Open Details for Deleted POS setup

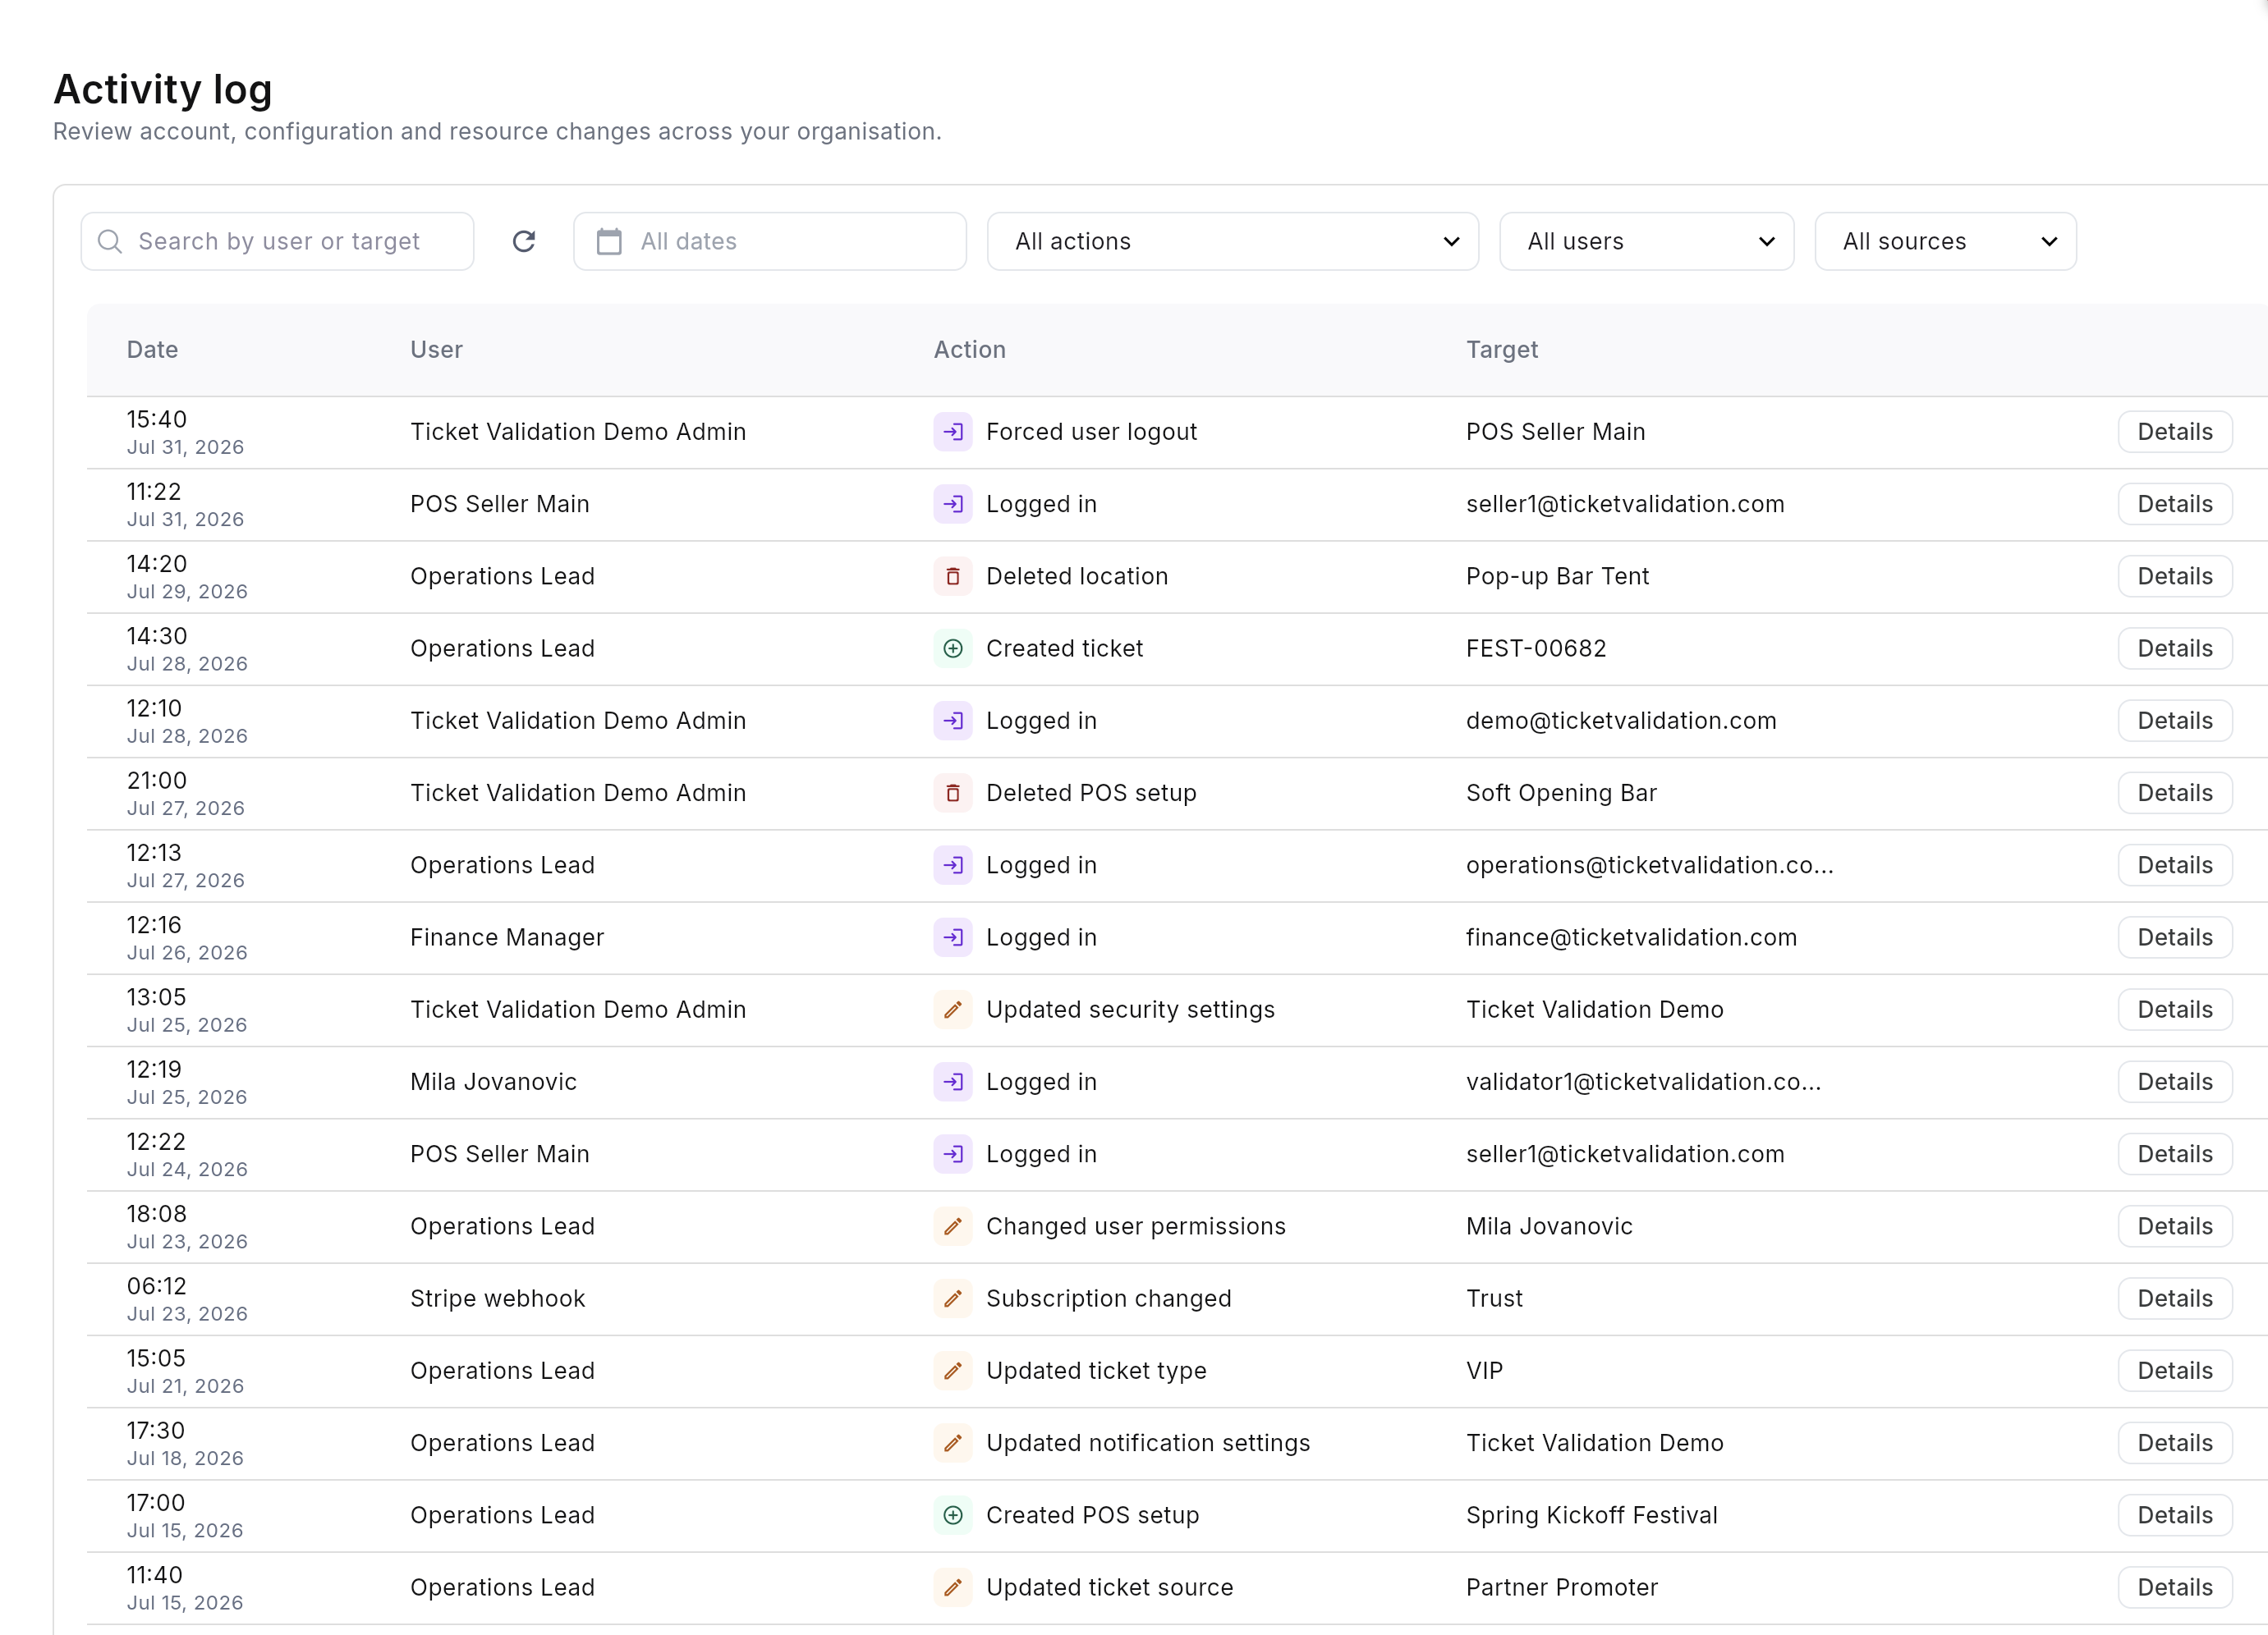pos(2174,794)
